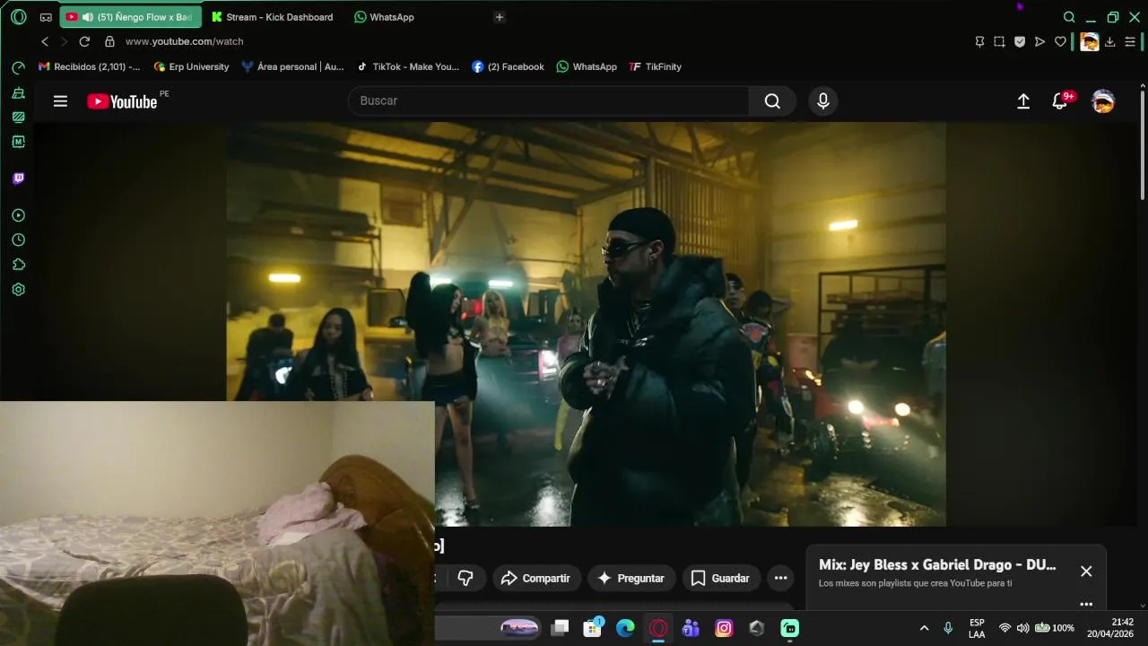This screenshot has width=1148, height=646.
Task: Open Player sidebar icon
Action: (18, 215)
